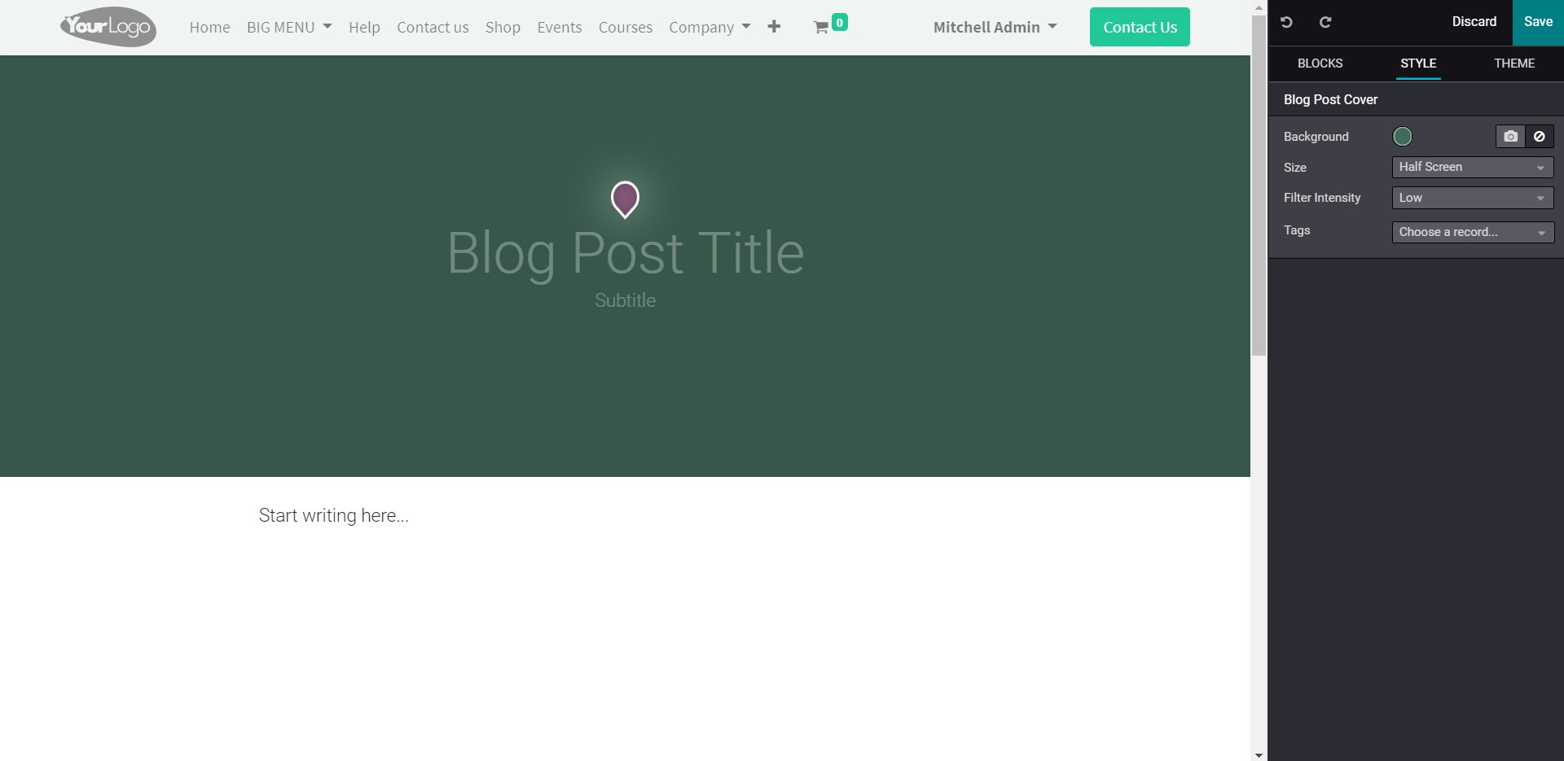Remove background with the ban icon

tap(1540, 137)
